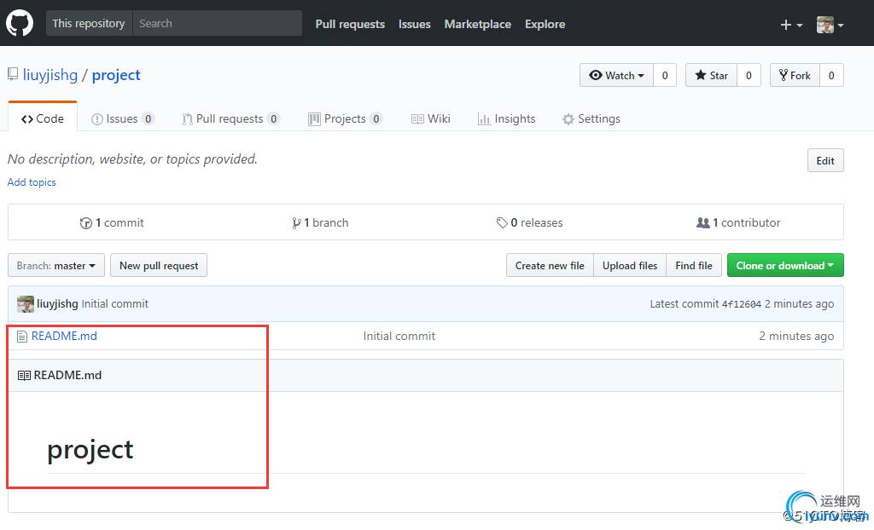This screenshot has width=874, height=530.
Task: Open the liuyjishg owner profile link
Action: 50,75
